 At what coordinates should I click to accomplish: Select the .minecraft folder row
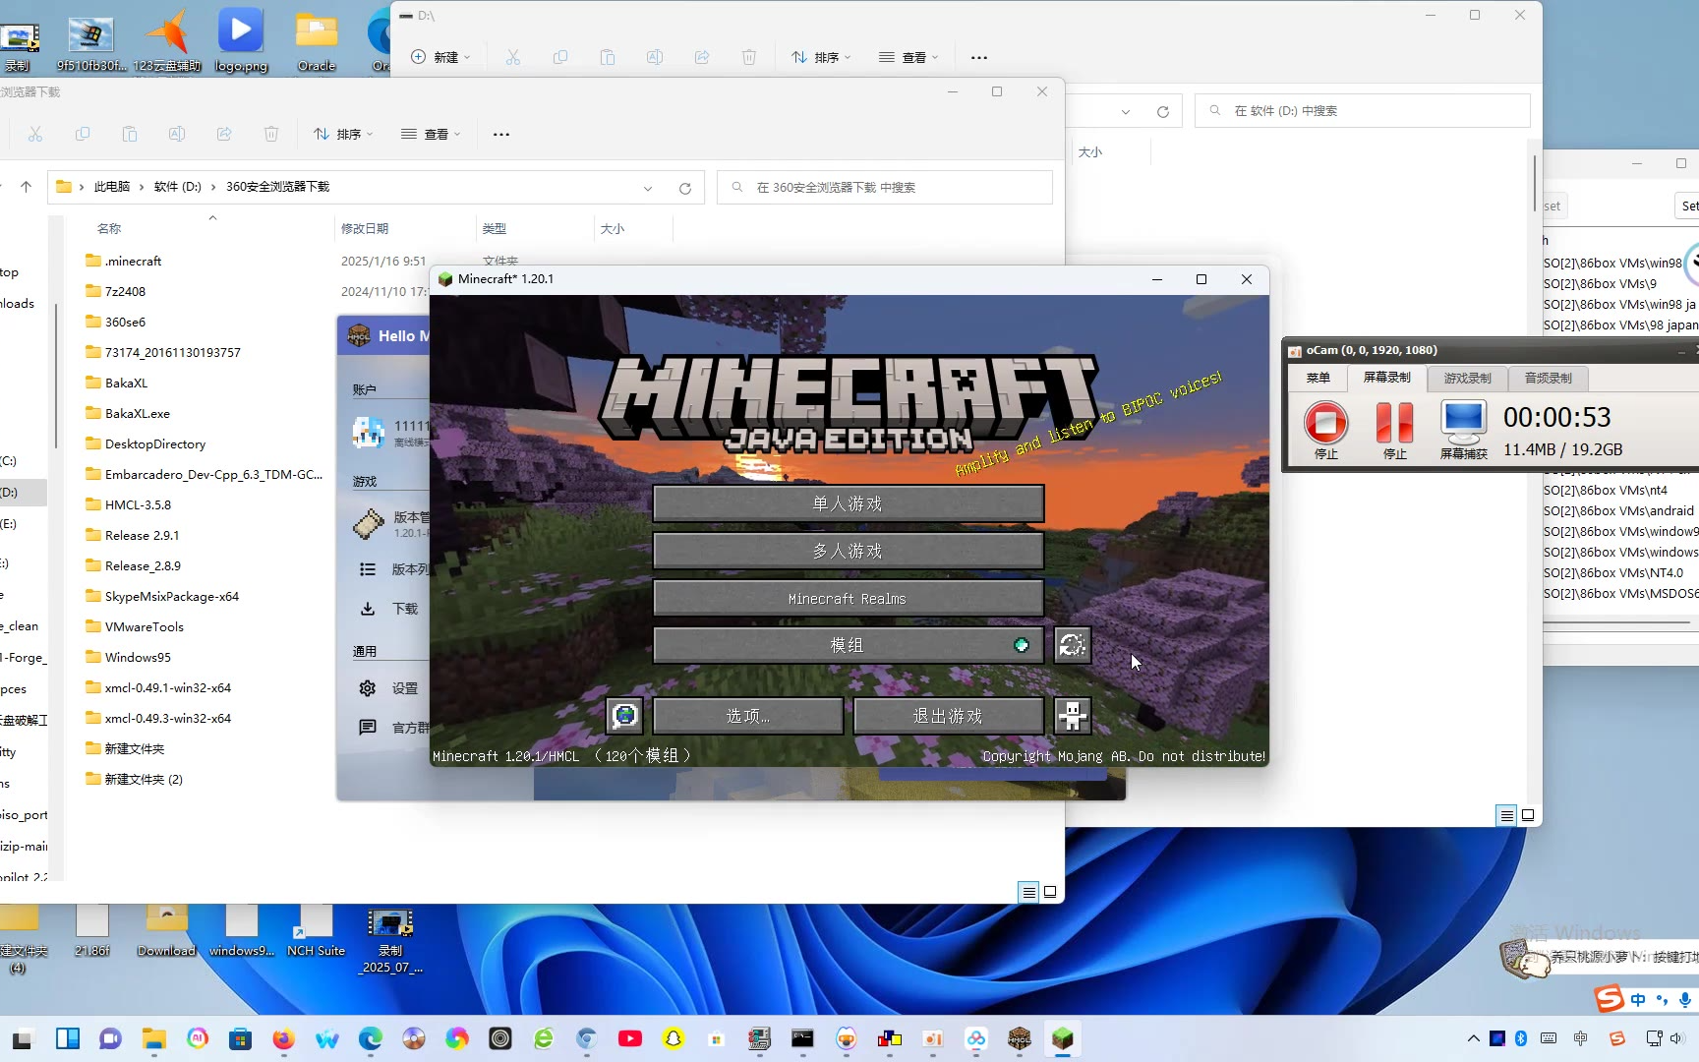coord(206,261)
